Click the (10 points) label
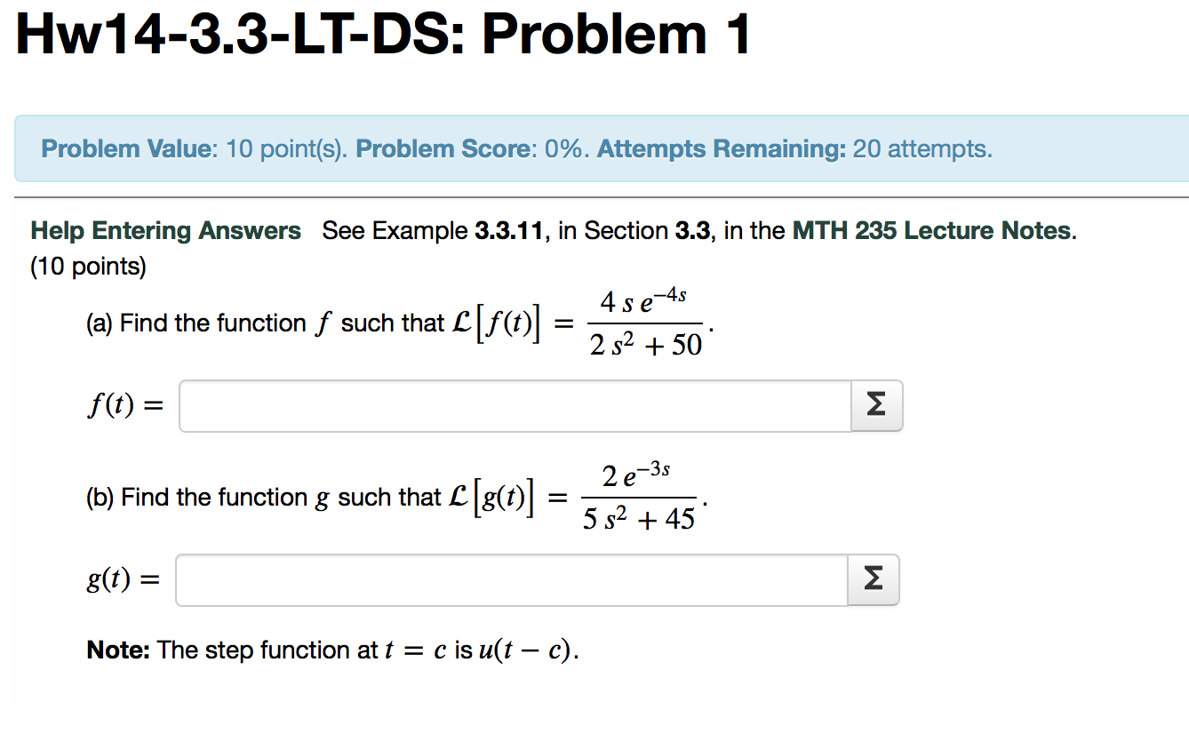This screenshot has width=1189, height=734. (x=87, y=266)
